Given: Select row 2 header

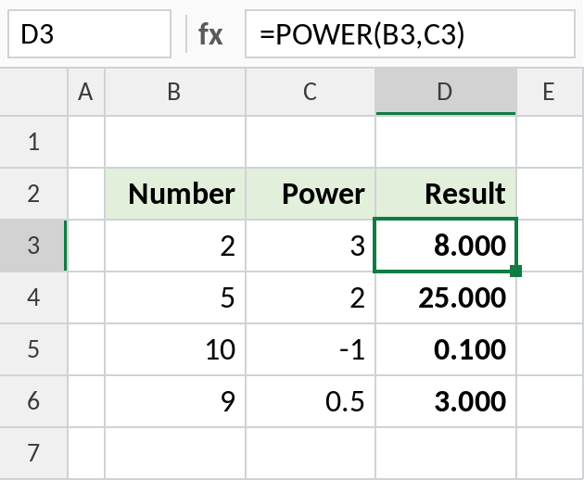Looking at the screenshot, I should (33, 194).
